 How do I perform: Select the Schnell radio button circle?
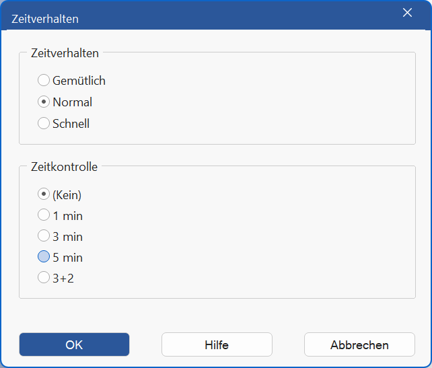[x=44, y=123]
